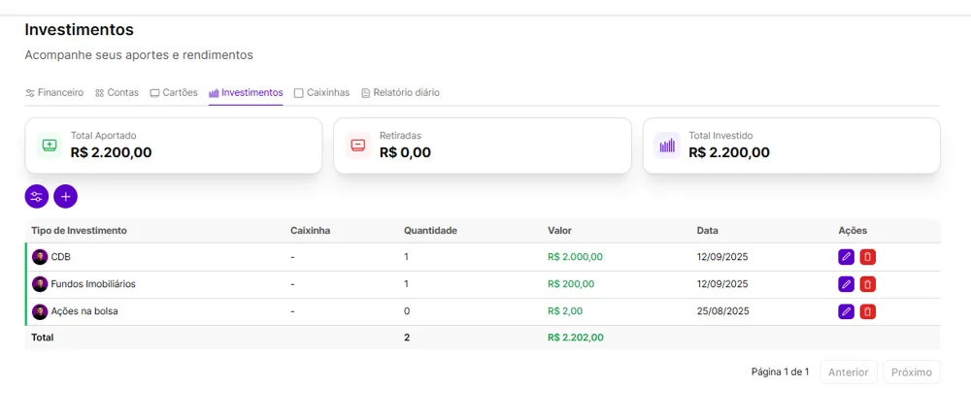Click the Retiradas red icon

click(358, 145)
